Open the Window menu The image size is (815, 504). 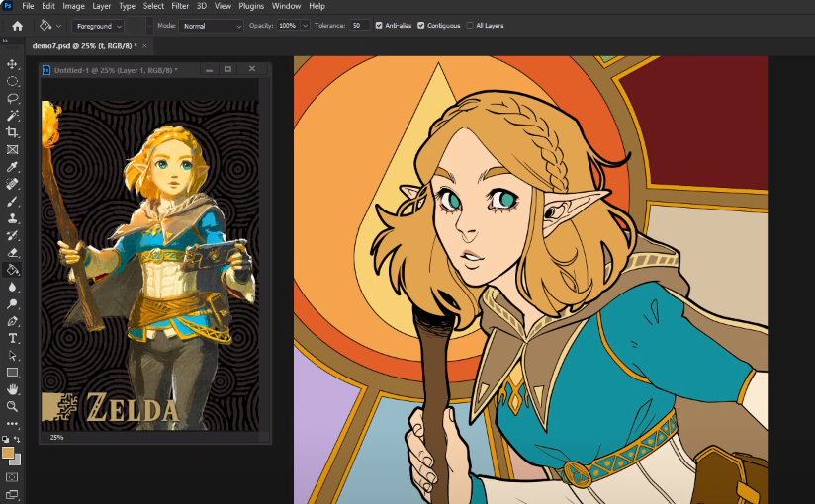[x=287, y=6]
